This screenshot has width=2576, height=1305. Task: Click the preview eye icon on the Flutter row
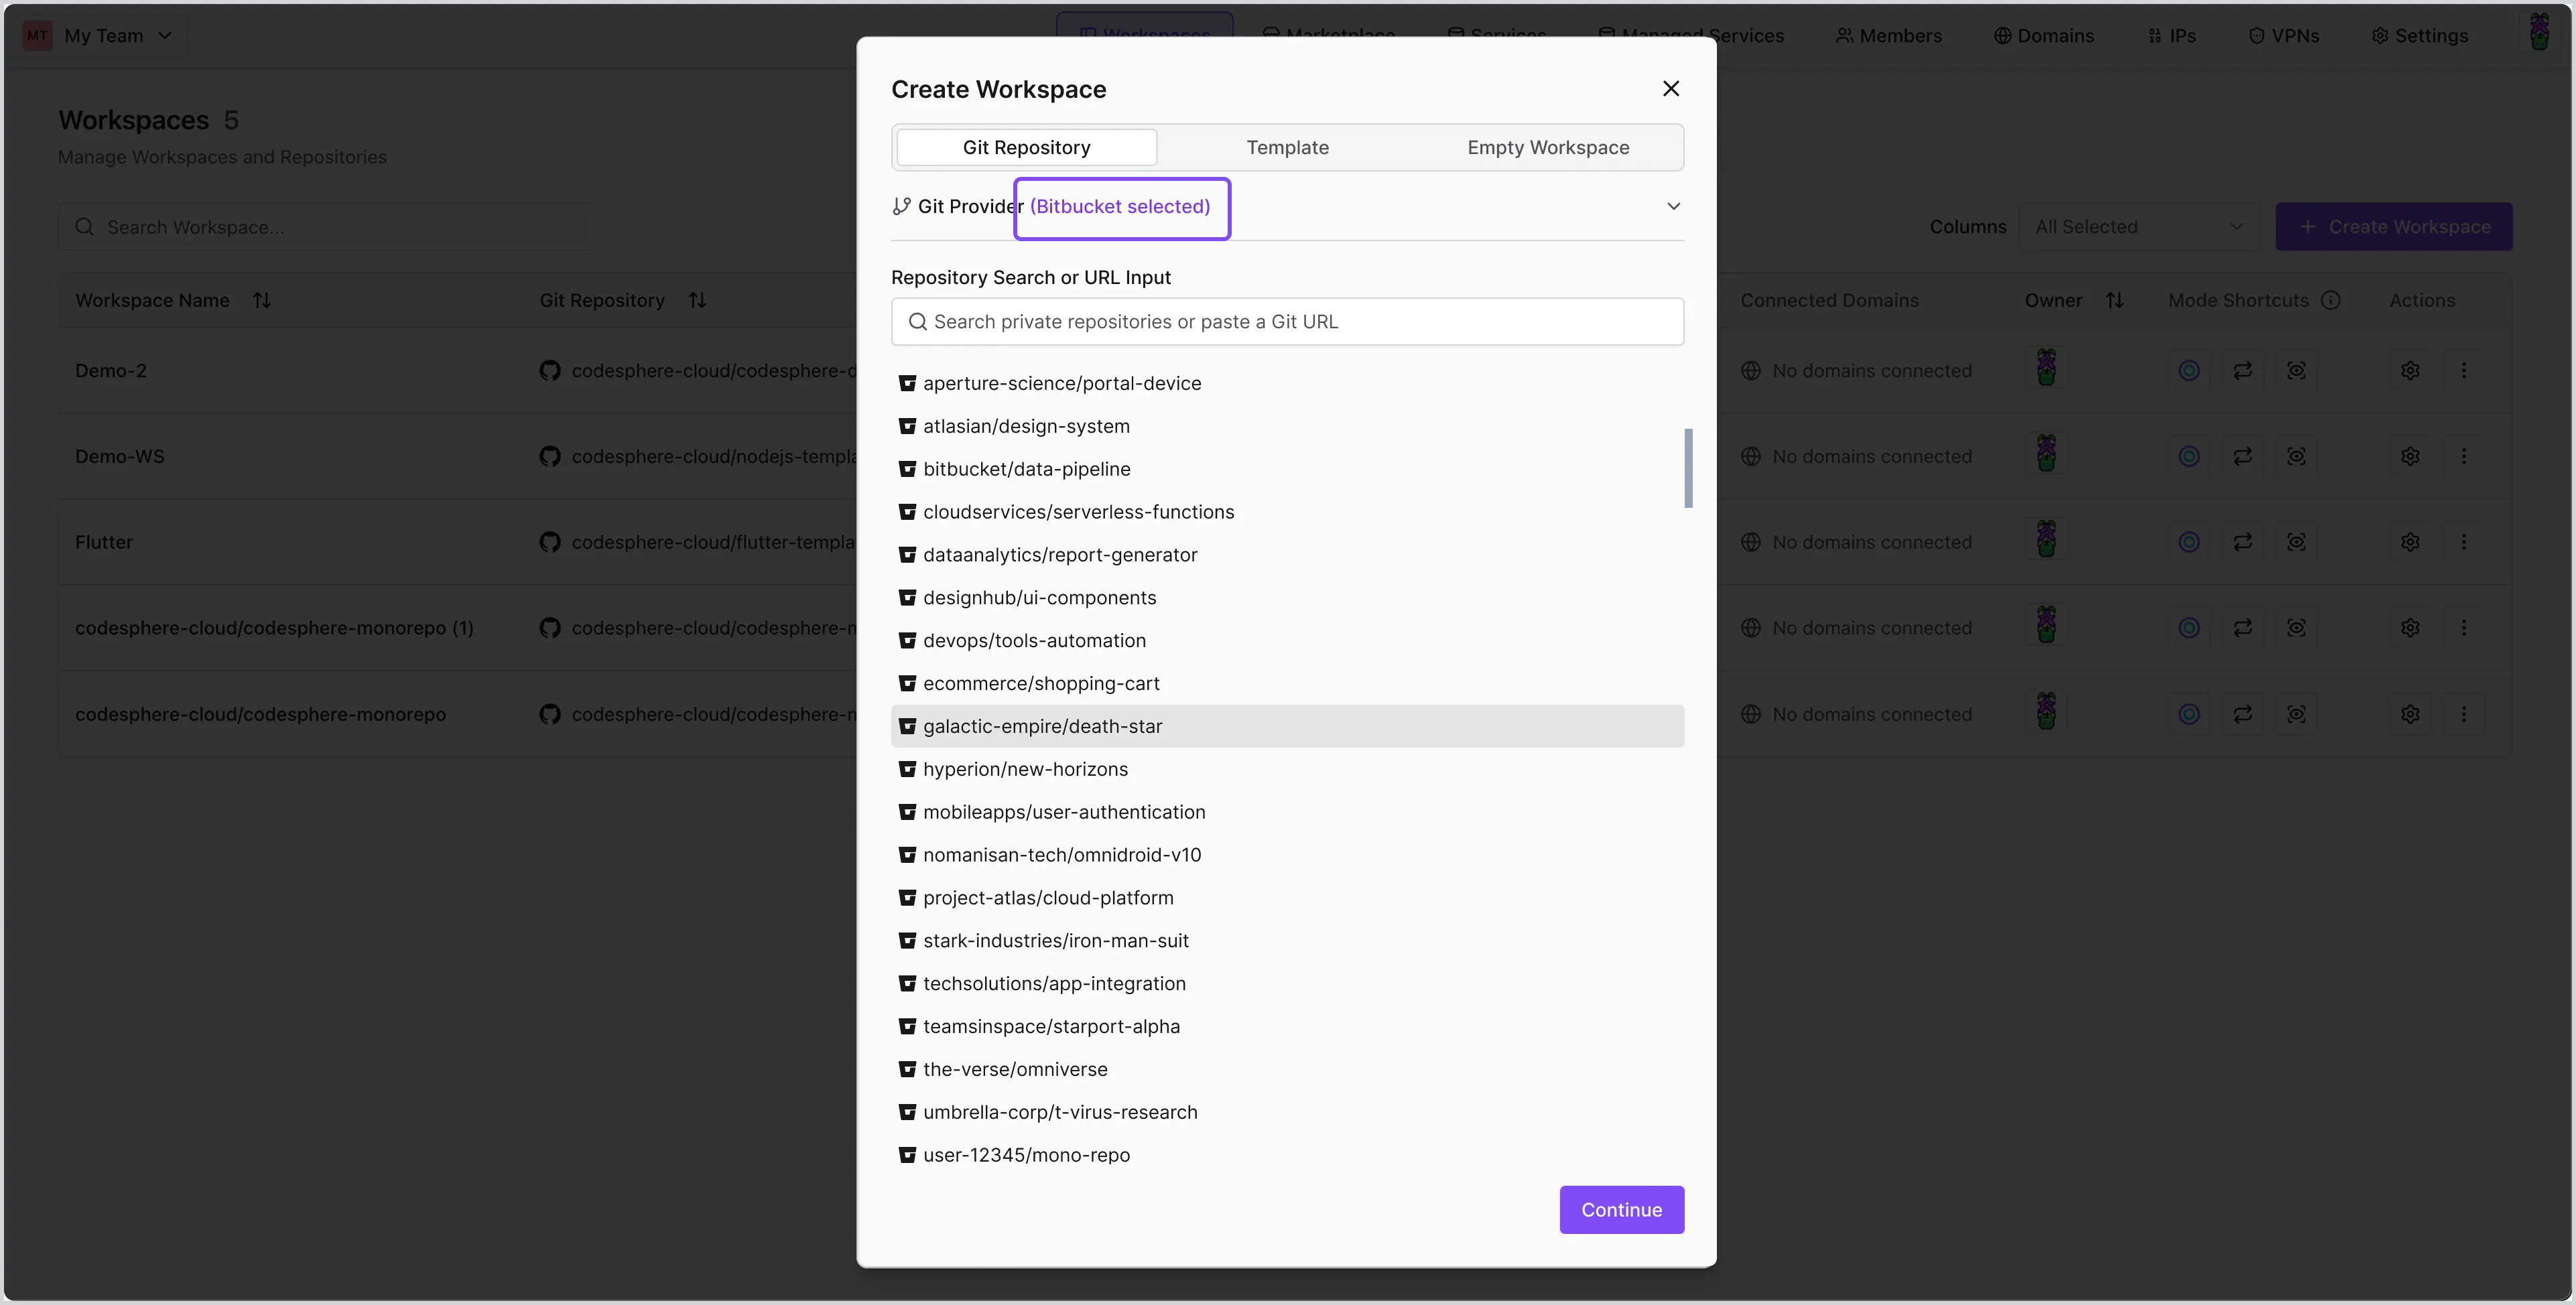(x=2297, y=541)
